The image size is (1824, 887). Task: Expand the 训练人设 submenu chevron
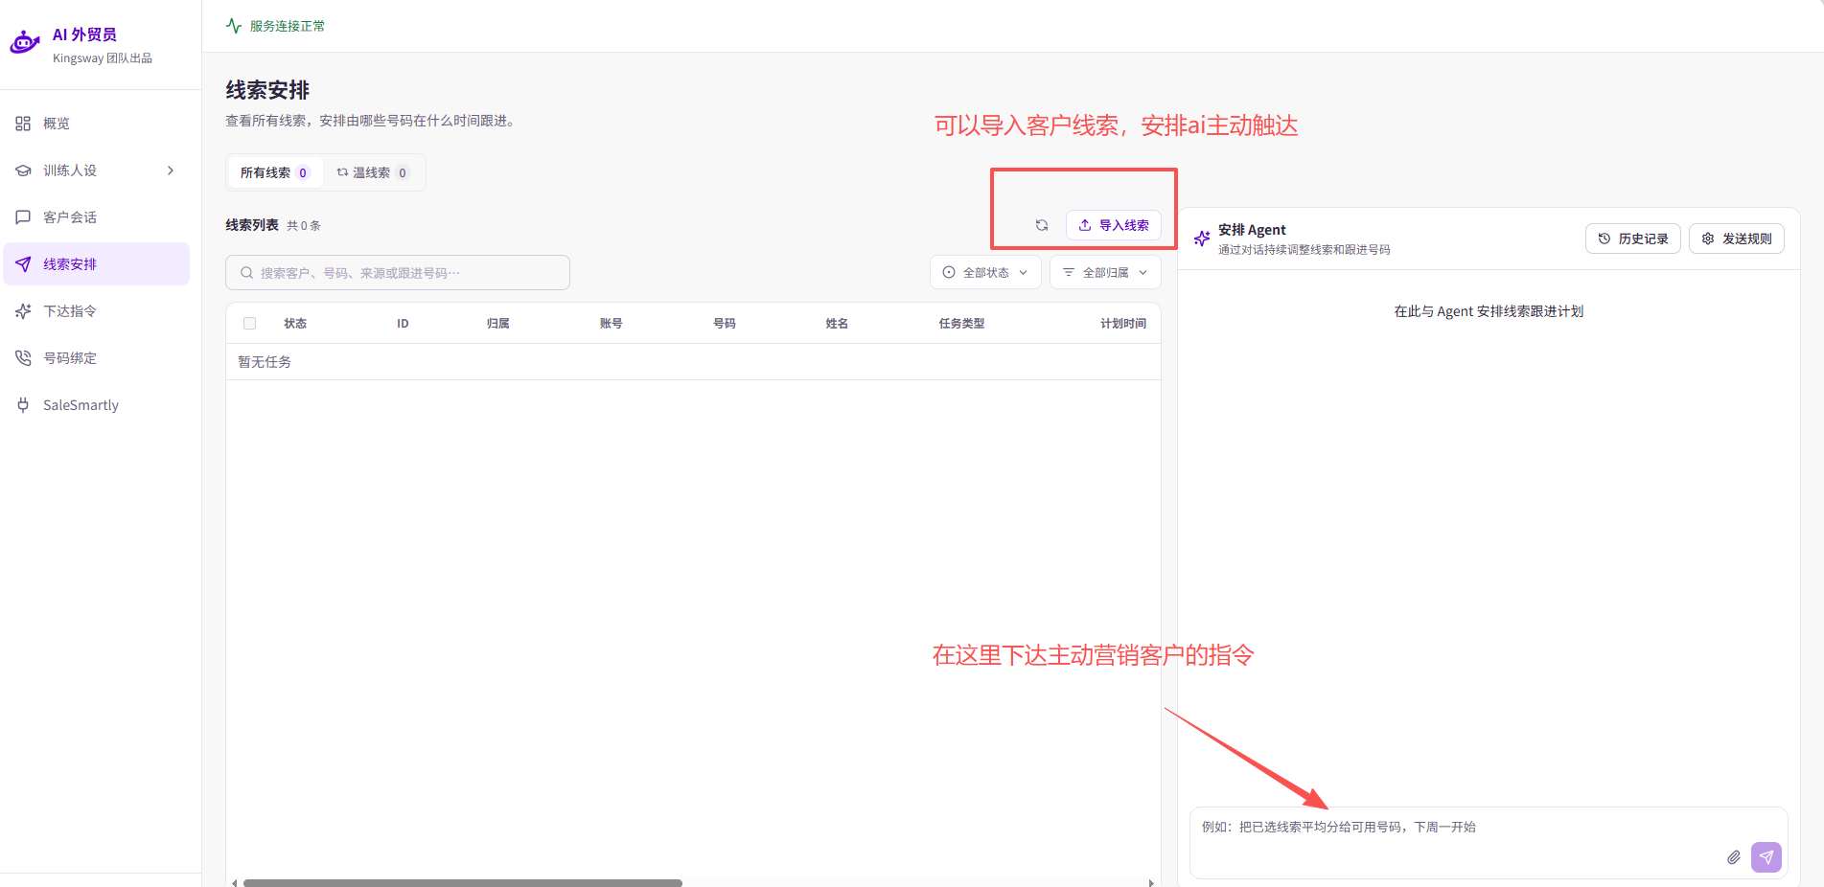tap(171, 171)
